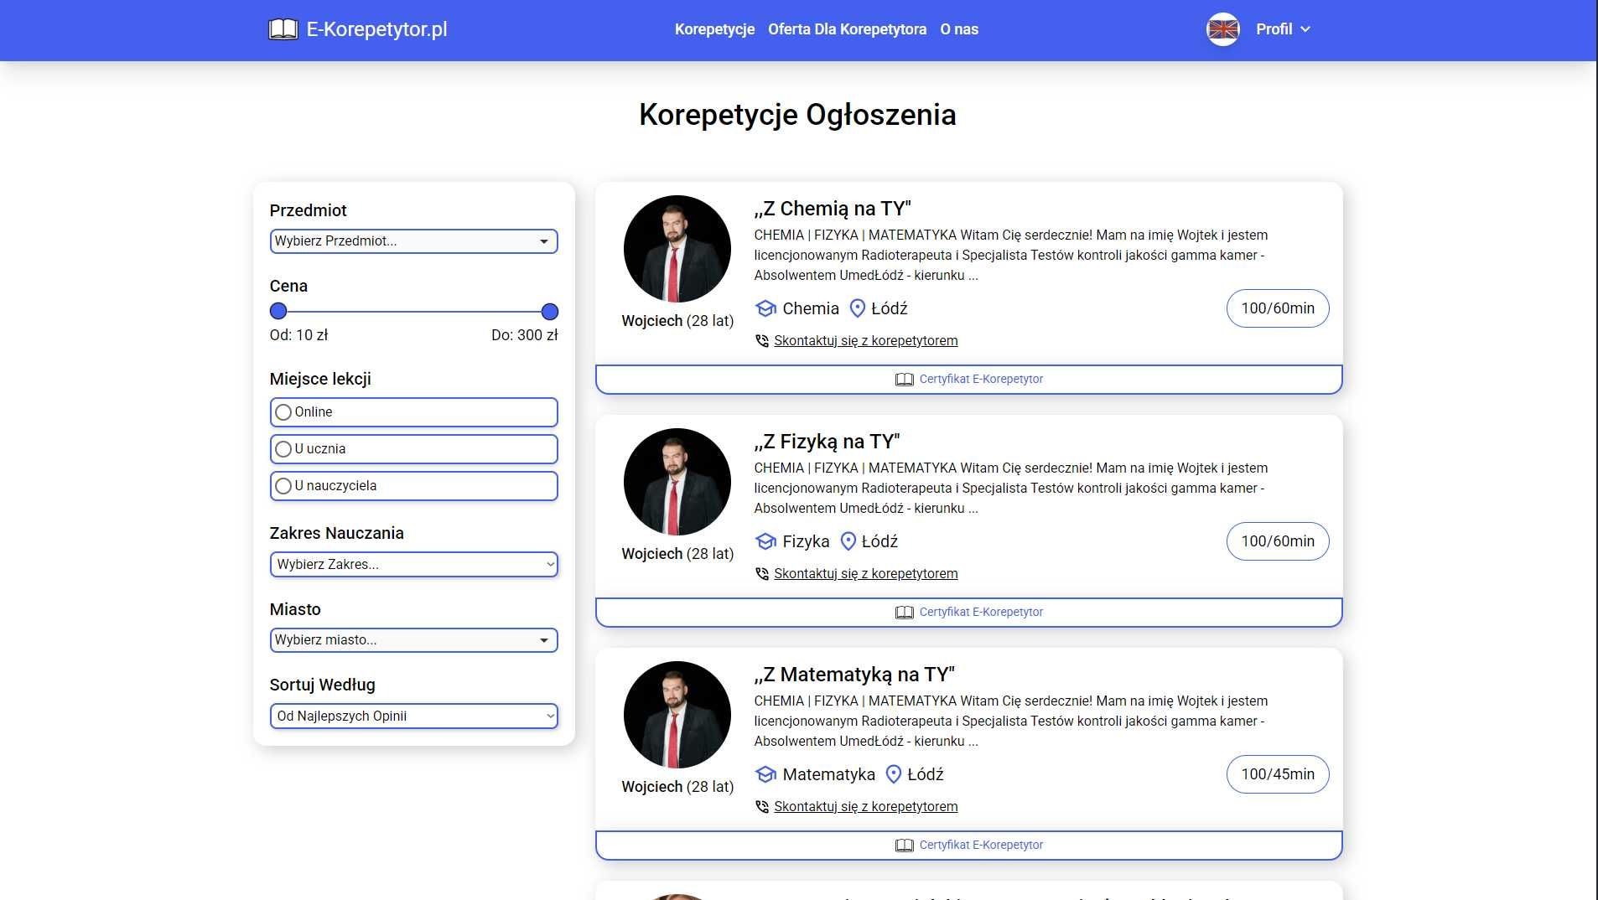1598x900 pixels.
Task: Click Skontaktuj się z korepetytorem for Chemia
Action: [865, 341]
